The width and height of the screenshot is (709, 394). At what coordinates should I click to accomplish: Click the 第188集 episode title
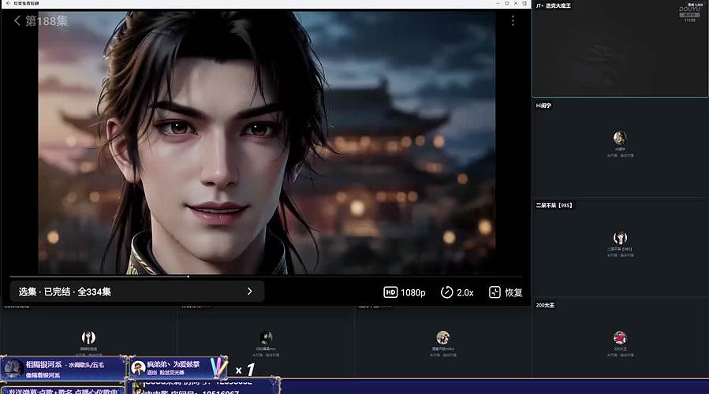coord(46,20)
